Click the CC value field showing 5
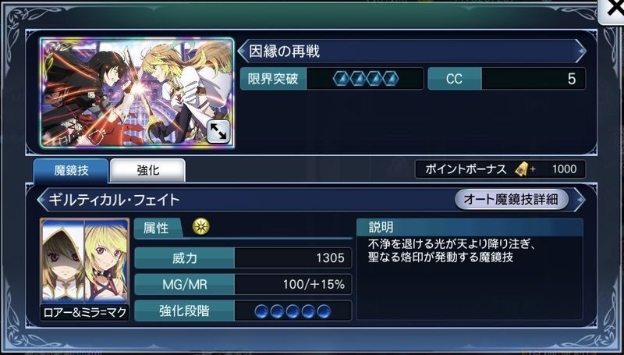The height and width of the screenshot is (355, 624). (534, 79)
